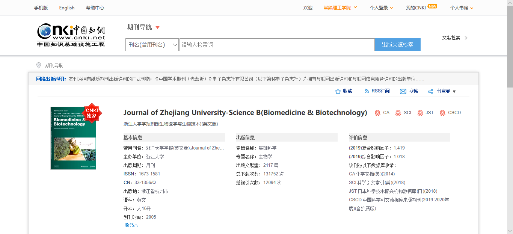Click the 评价信息 section header
Viewport: 513px width, 234px height.
coord(399,137)
